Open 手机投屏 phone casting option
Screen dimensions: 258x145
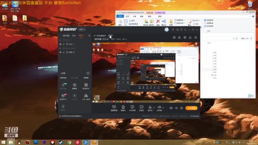(x=132, y=108)
